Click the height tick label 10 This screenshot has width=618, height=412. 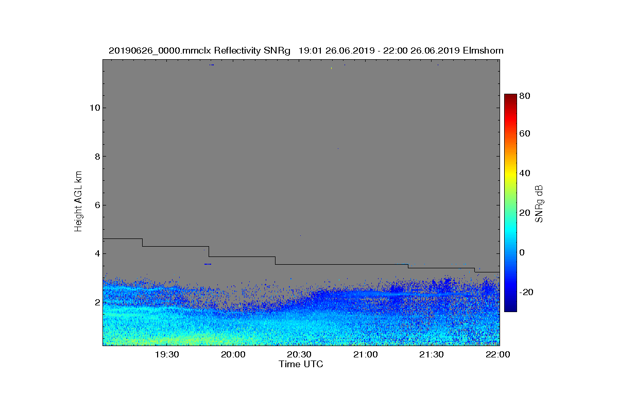[95, 108]
